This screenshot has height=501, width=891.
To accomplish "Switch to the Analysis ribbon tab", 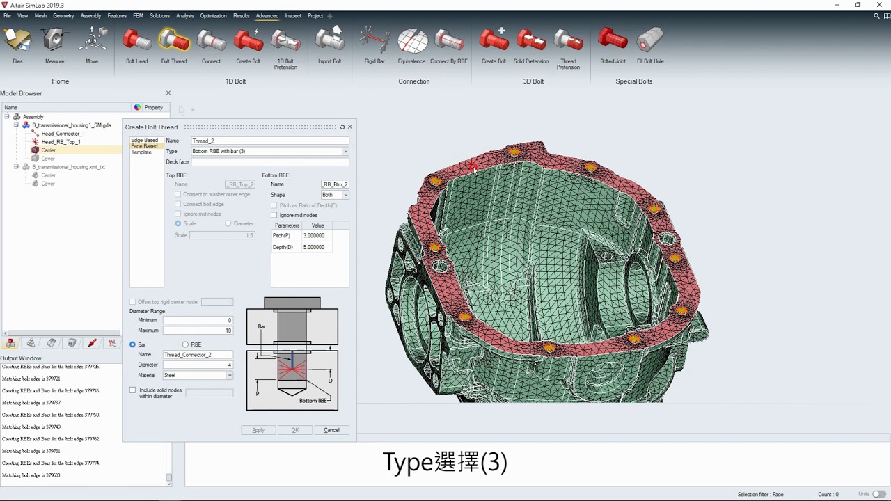I will click(185, 15).
